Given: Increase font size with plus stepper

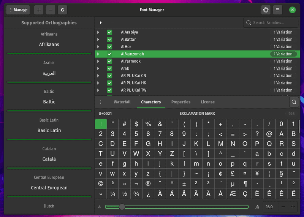Looking at the screenshot, I should [x=293, y=207].
